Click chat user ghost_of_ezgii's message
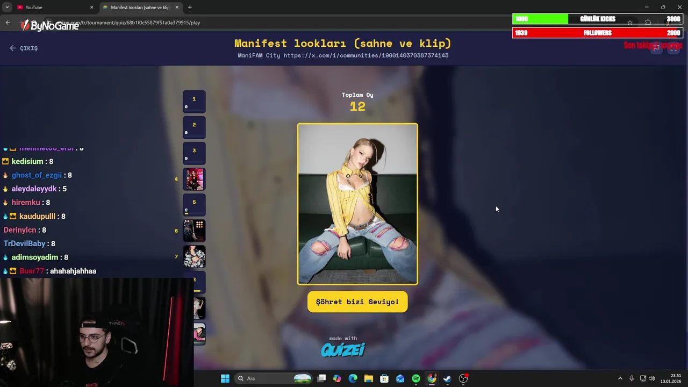 38,175
